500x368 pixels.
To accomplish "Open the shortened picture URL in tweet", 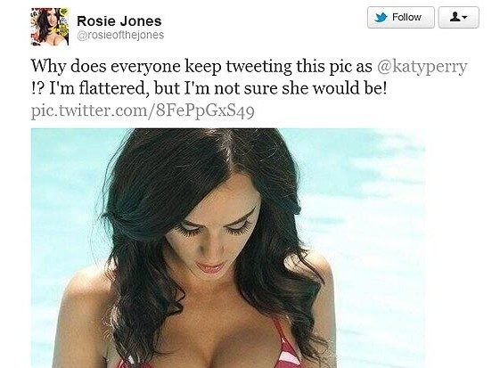I will 143,110.
